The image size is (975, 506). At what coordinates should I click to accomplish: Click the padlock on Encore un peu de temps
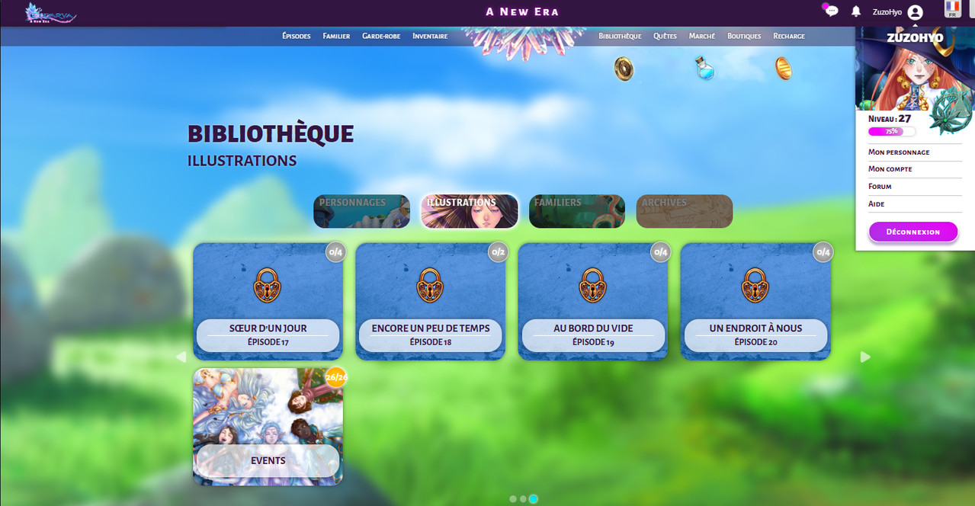(430, 285)
